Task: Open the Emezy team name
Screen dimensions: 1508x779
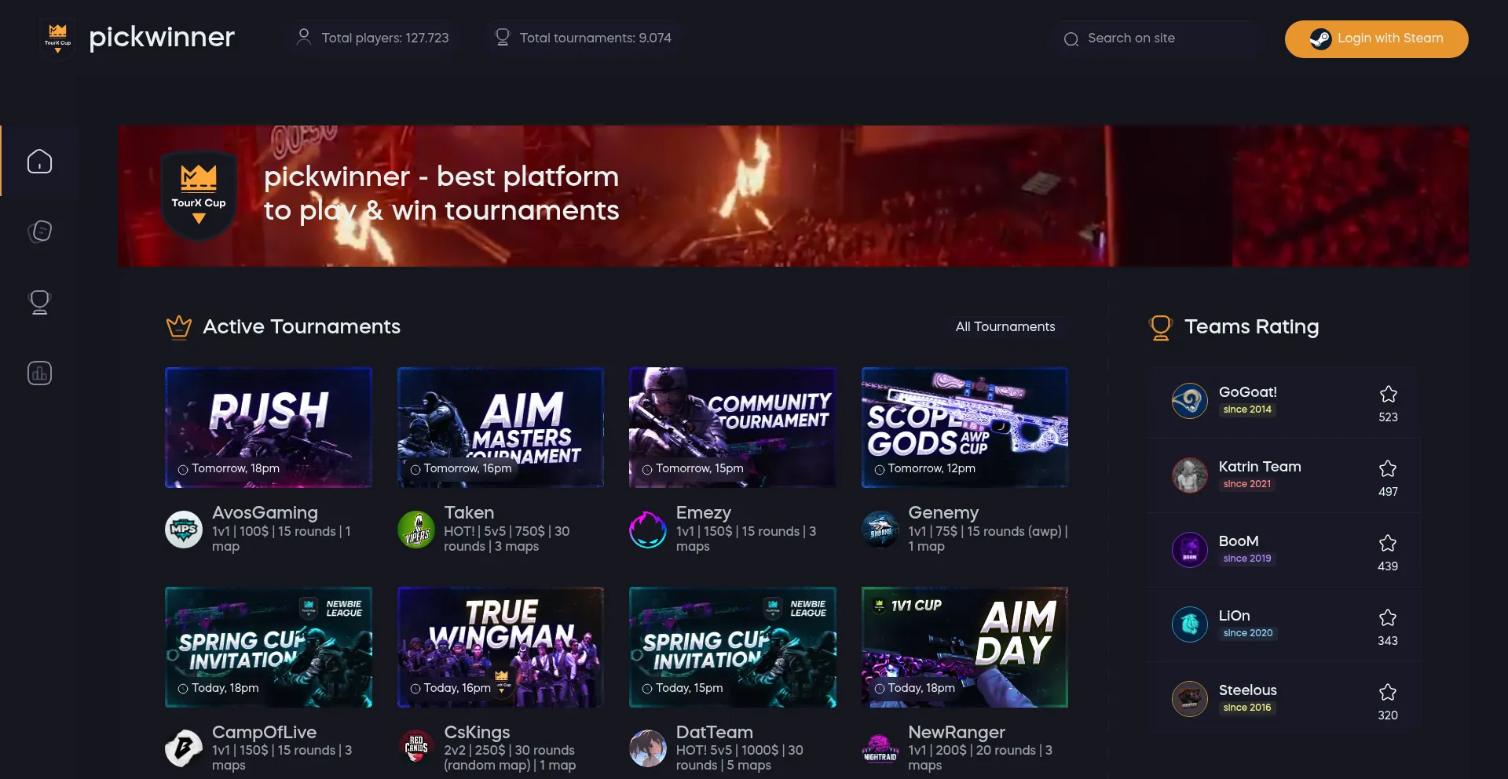Action: point(704,513)
